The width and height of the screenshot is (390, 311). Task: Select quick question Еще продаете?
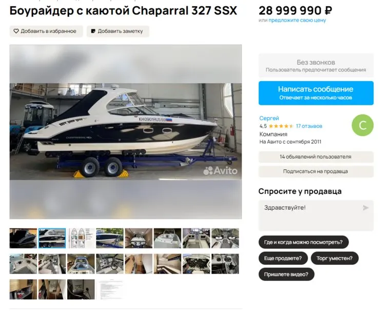283,258
